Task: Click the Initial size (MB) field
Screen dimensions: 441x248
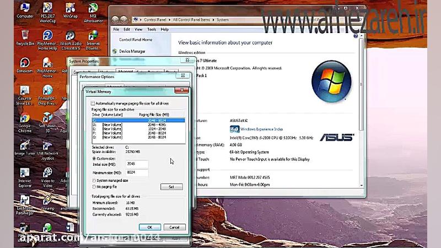Action: point(137,164)
